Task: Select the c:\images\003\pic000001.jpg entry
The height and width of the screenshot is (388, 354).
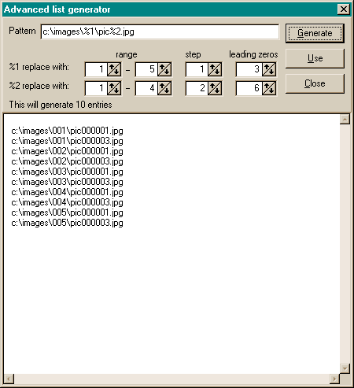Action: (67, 172)
